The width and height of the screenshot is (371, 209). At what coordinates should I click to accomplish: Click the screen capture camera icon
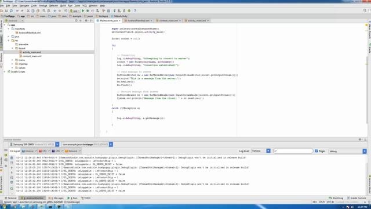6,150
